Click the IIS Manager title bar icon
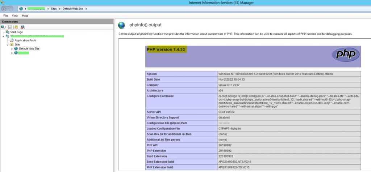Viewport: 371px width, 172px height. coord(3,3)
